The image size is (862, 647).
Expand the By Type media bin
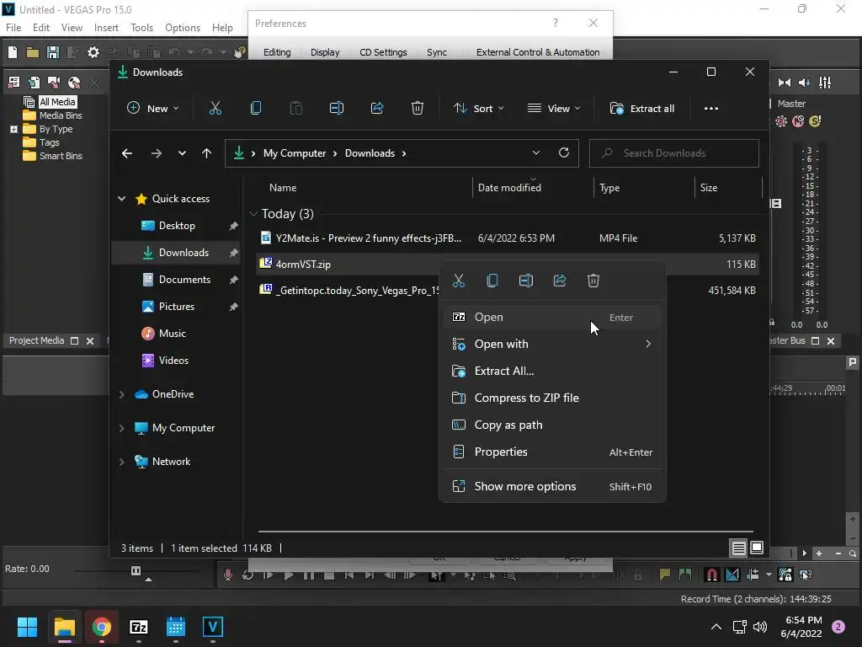point(13,129)
